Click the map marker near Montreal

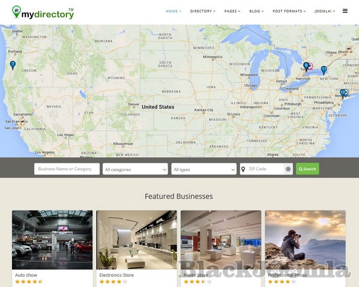click(348, 49)
